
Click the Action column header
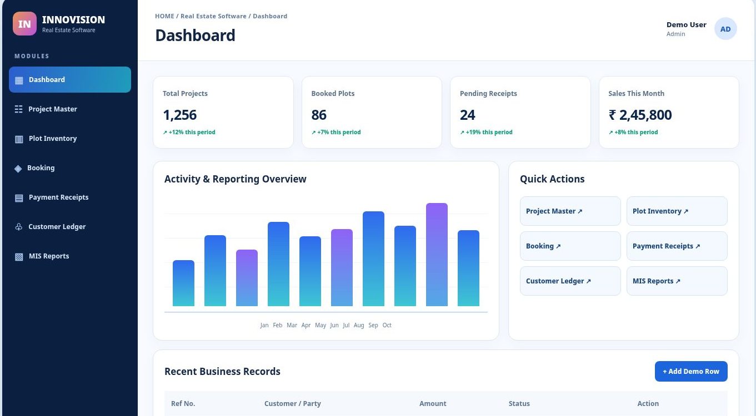pos(648,404)
